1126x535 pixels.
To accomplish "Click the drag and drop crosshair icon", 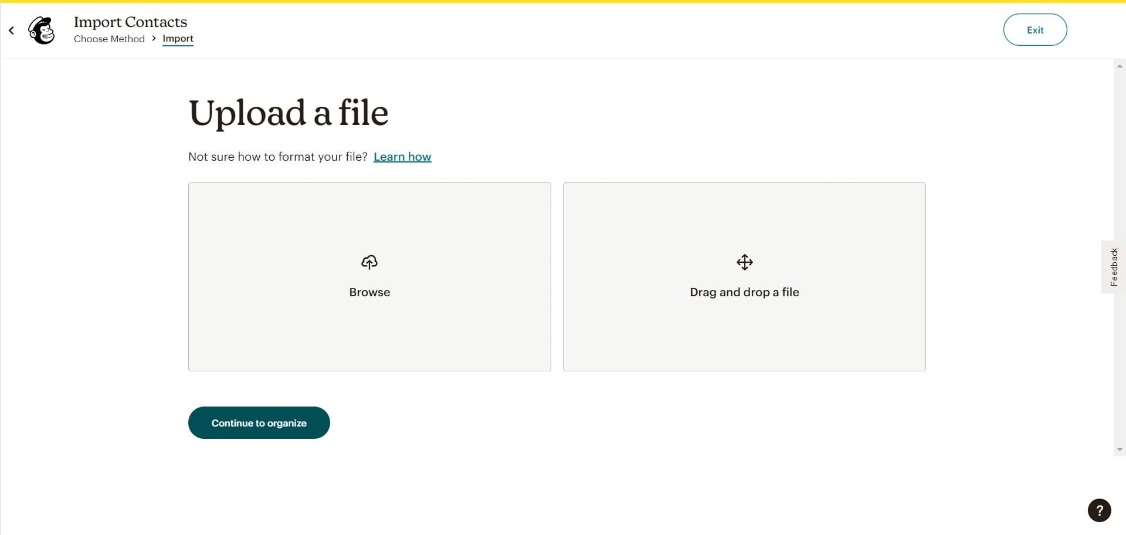I will pyautogui.click(x=744, y=262).
